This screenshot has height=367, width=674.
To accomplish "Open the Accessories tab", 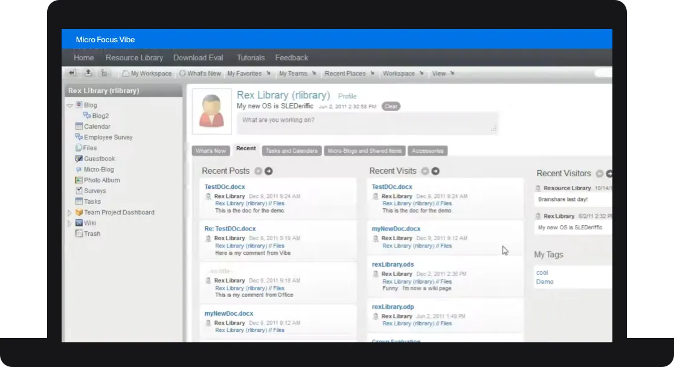I will coord(428,150).
